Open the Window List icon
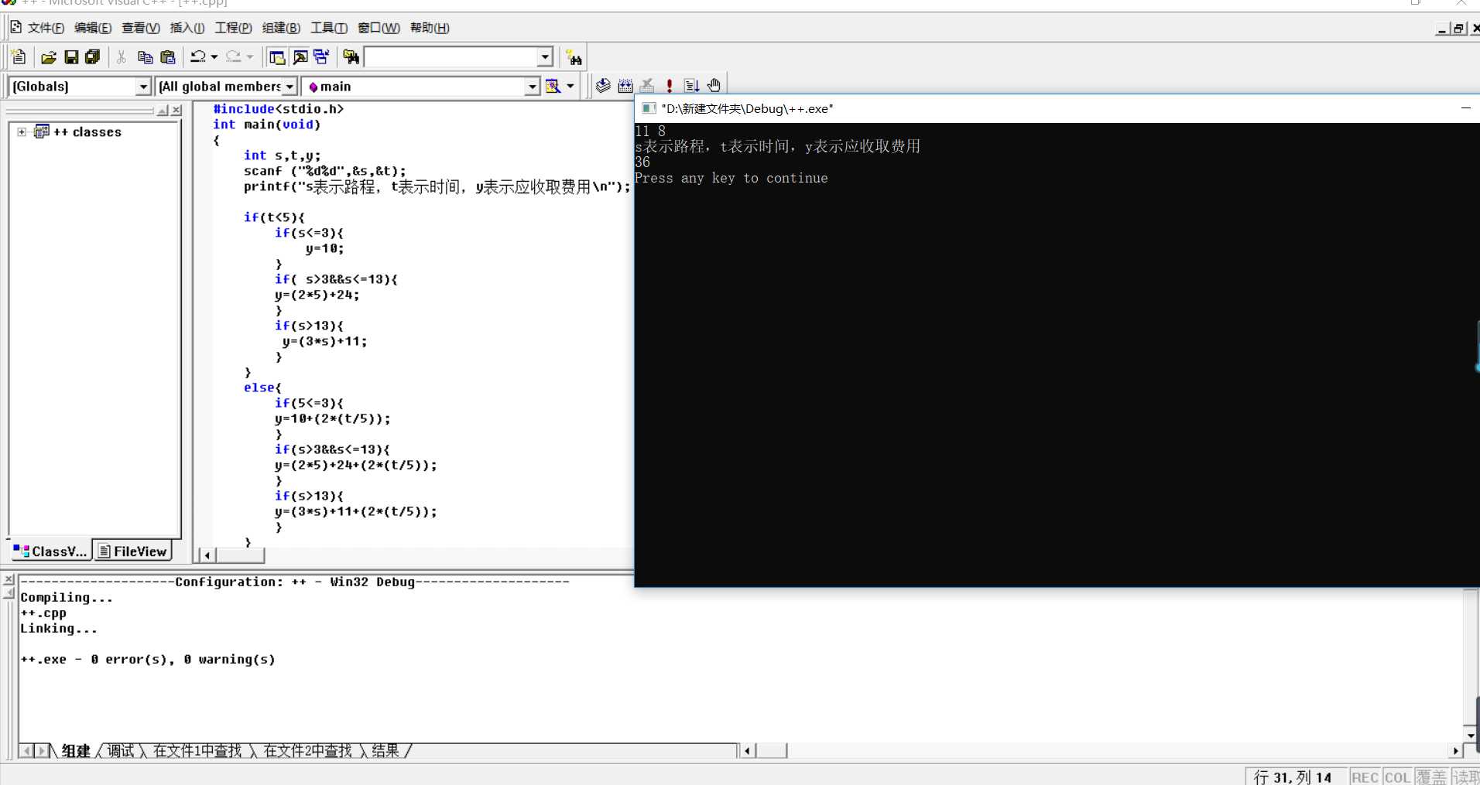The image size is (1480, 785). (321, 57)
